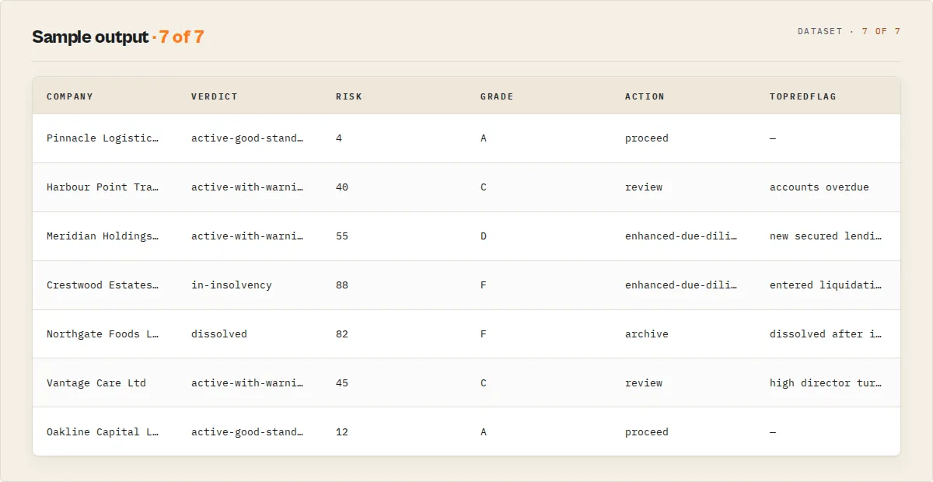The image size is (933, 482).
Task: Click grade C for Harbour Point
Action: 484,187
